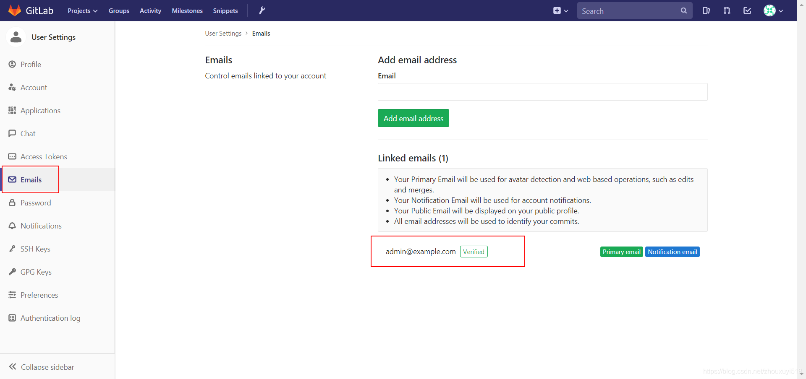The width and height of the screenshot is (806, 379).
Task: Click the Notification email badge
Action: pos(672,252)
